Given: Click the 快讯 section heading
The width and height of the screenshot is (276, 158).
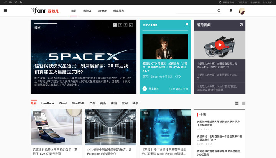Looking at the screenshot, I should coord(203,115).
